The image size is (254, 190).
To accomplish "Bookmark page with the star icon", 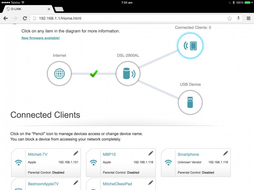I will point(230,18).
